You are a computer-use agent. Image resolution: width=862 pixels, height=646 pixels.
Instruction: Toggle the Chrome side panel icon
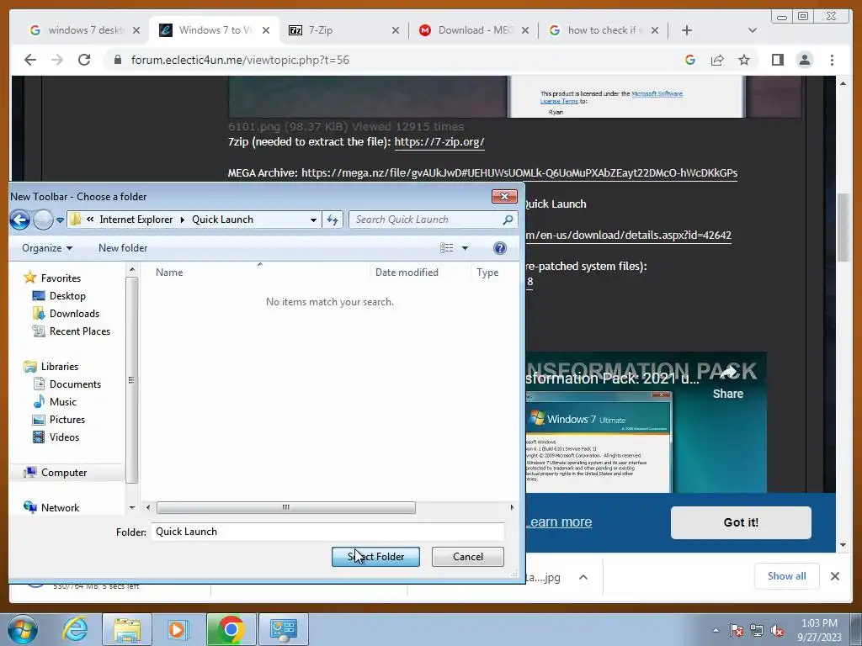(778, 60)
